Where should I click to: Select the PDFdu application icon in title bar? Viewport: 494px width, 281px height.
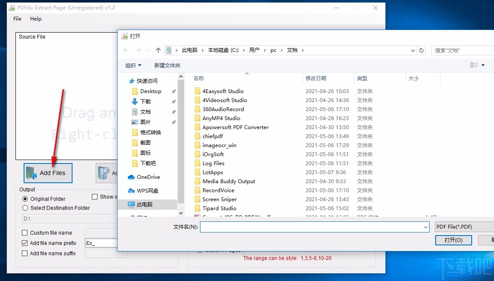pos(12,7)
